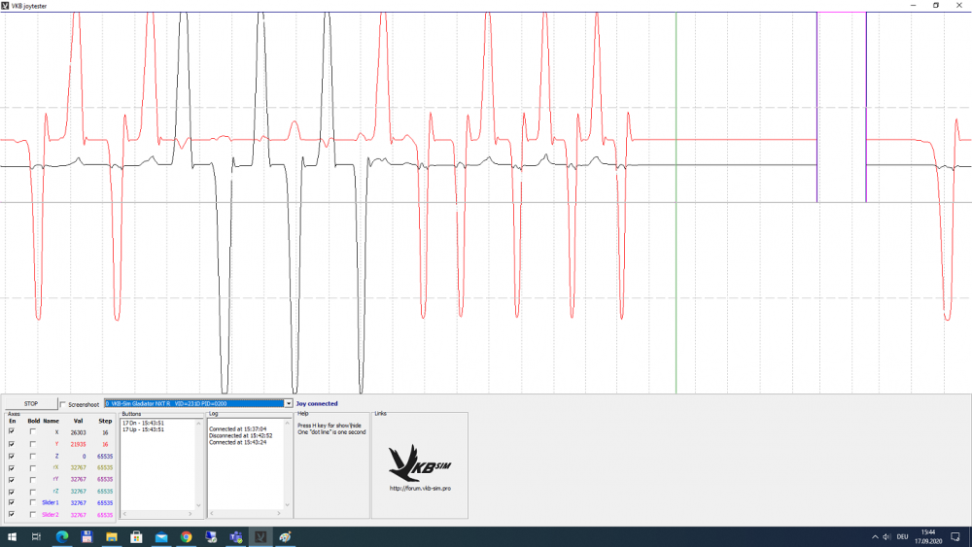
Task: Toggle the En checkbox for axis rZ
Action: click(x=11, y=491)
